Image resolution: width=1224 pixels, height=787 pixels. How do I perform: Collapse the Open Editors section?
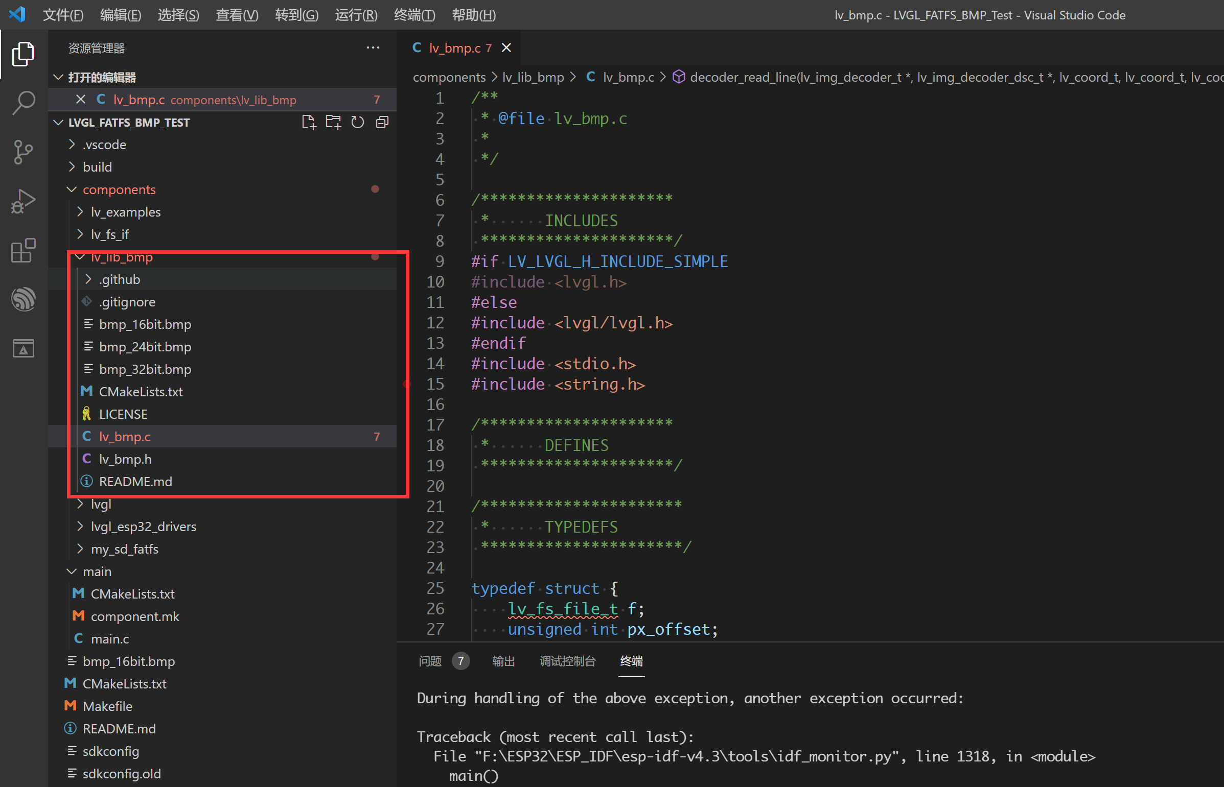[102, 77]
